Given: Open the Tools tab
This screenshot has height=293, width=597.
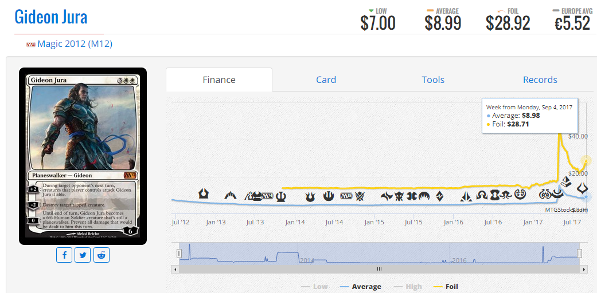Looking at the screenshot, I should tap(433, 80).
